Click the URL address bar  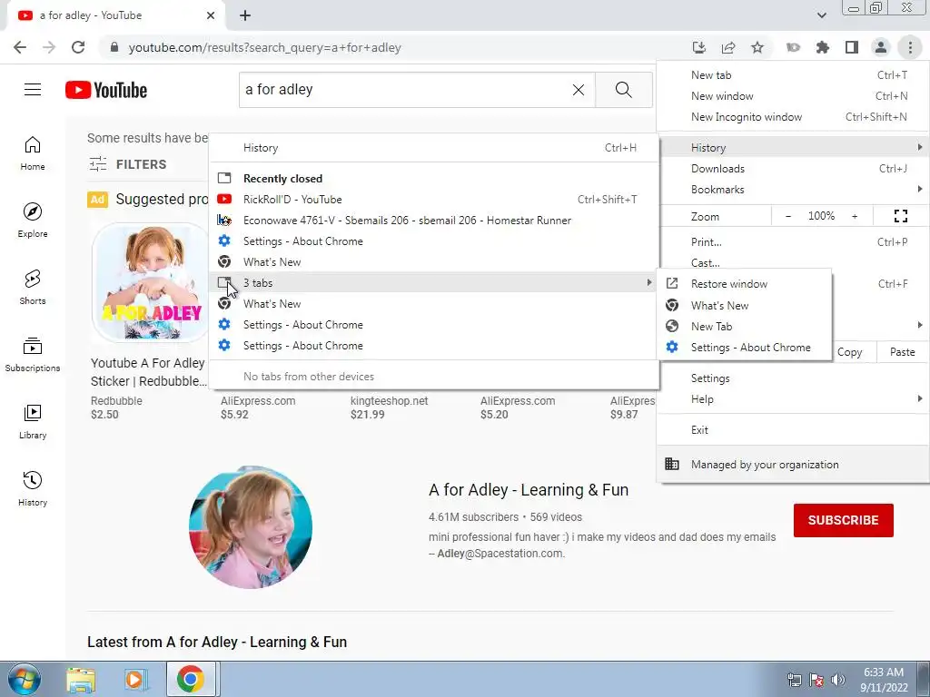point(391,47)
